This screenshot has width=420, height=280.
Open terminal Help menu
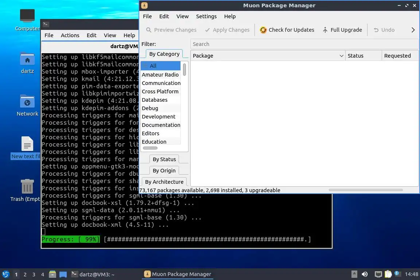tap(129, 35)
